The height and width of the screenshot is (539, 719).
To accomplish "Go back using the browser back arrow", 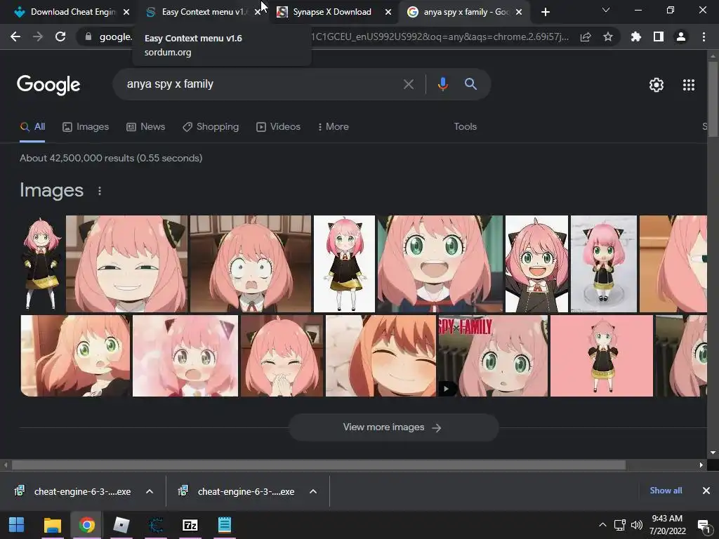I will [15, 36].
